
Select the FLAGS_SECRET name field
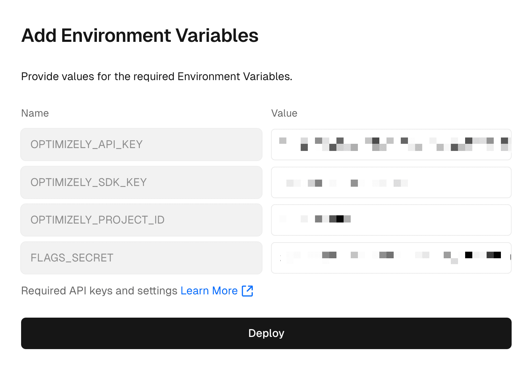tap(141, 258)
